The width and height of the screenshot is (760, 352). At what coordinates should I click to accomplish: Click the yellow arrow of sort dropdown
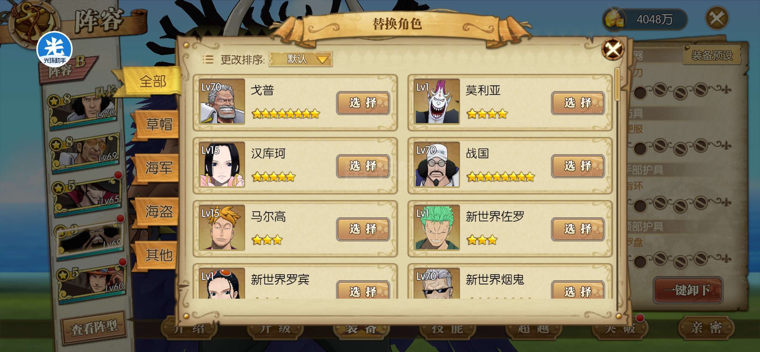click(322, 60)
